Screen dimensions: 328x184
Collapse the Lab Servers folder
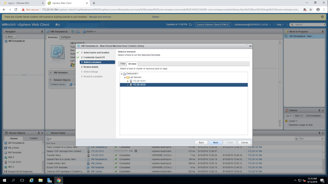[125, 78]
